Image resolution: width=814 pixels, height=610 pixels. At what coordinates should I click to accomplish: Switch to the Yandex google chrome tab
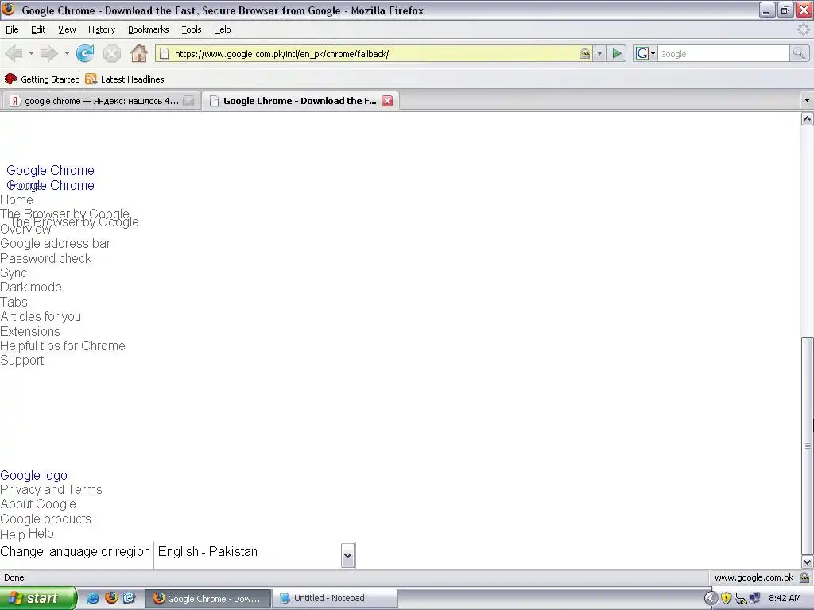100,101
